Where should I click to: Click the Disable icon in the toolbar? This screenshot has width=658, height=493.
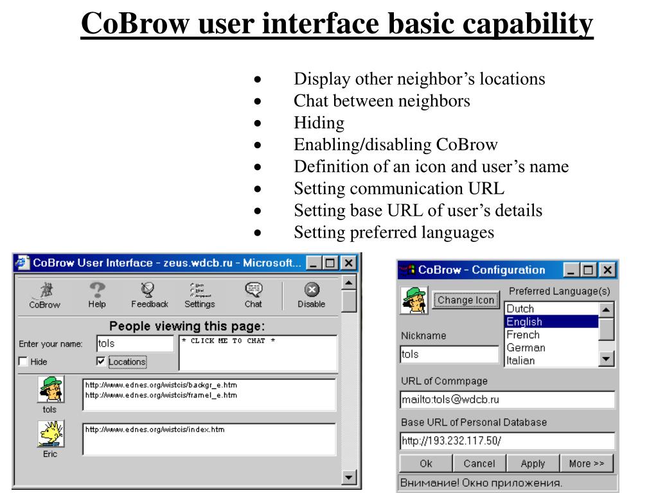pos(312,295)
